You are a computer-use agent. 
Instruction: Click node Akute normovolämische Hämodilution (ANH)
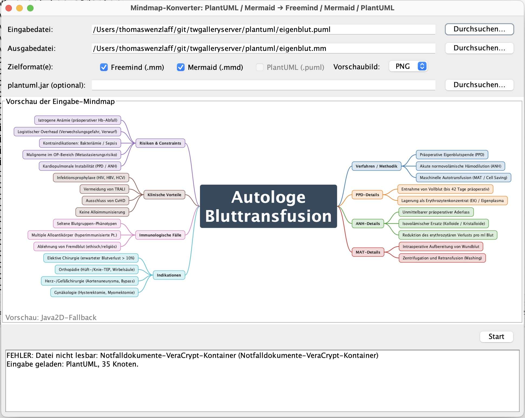pyautogui.click(x=460, y=166)
